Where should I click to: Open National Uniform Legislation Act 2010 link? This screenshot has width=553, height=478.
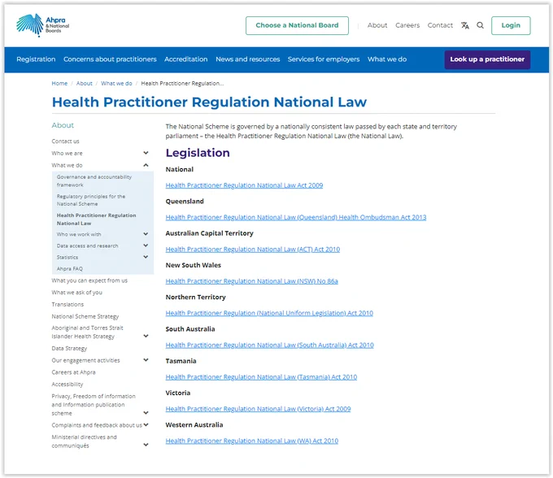[x=269, y=313]
